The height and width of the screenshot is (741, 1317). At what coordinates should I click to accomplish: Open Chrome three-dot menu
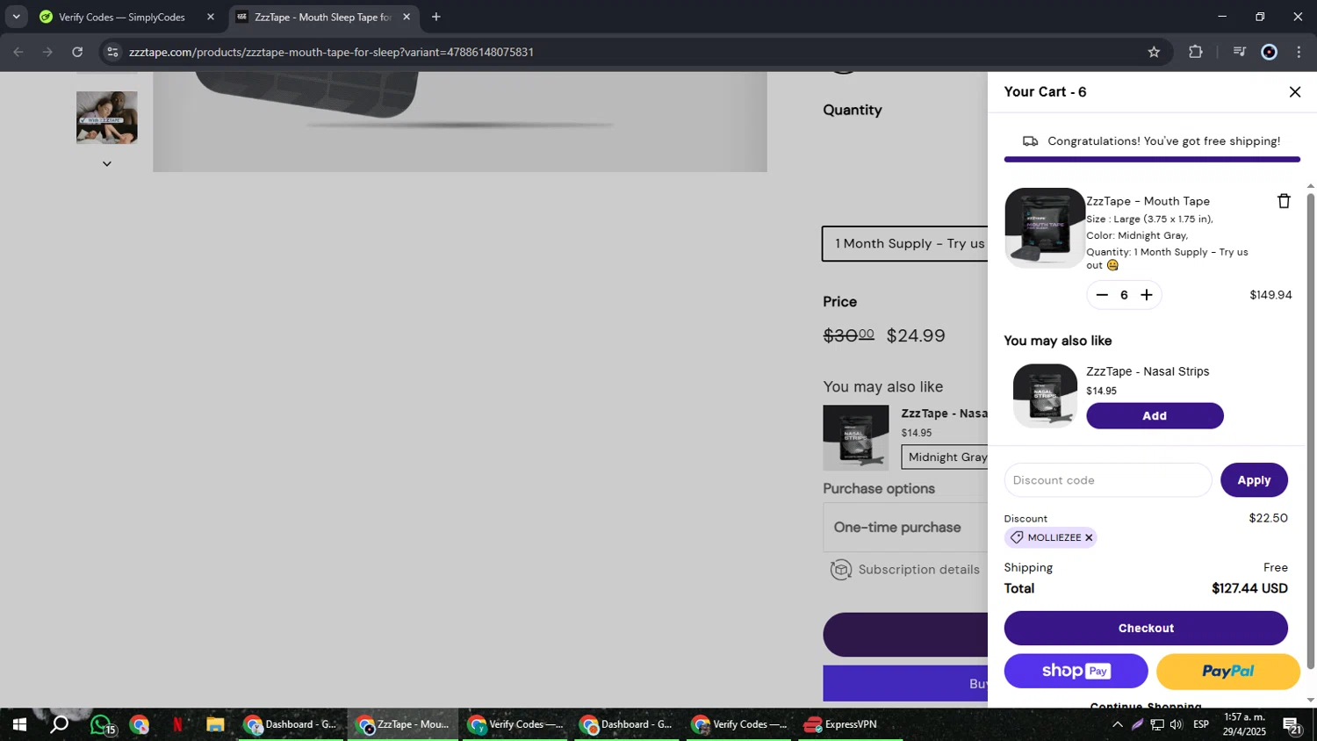click(x=1299, y=52)
